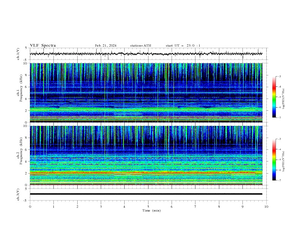Click the ch.1 voltage waveform trace

coord(146,54)
